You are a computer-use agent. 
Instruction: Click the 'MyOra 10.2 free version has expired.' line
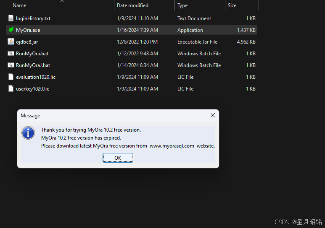click(81, 138)
